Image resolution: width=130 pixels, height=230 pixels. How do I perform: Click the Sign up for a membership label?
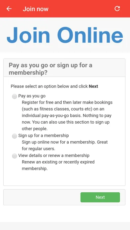(43, 135)
